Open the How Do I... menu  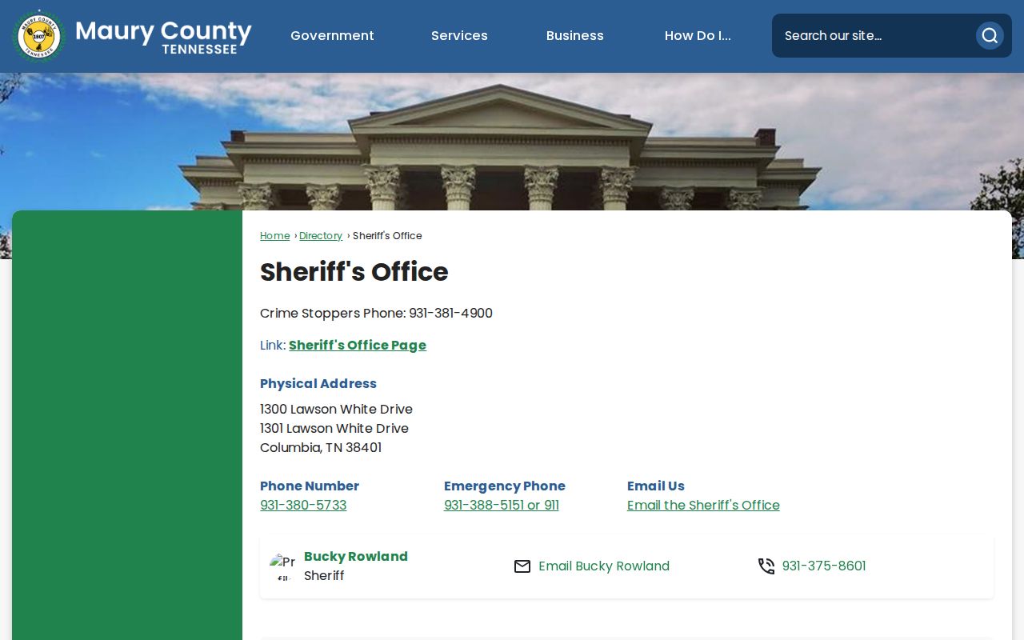pyautogui.click(x=698, y=36)
